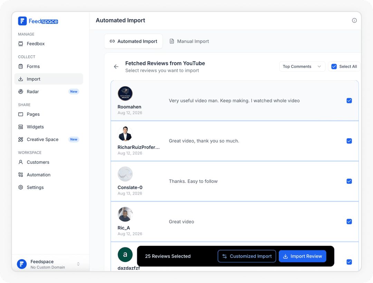This screenshot has width=373, height=283.
Task: Click the Feedspace logo icon
Action: pyautogui.click(x=22, y=21)
